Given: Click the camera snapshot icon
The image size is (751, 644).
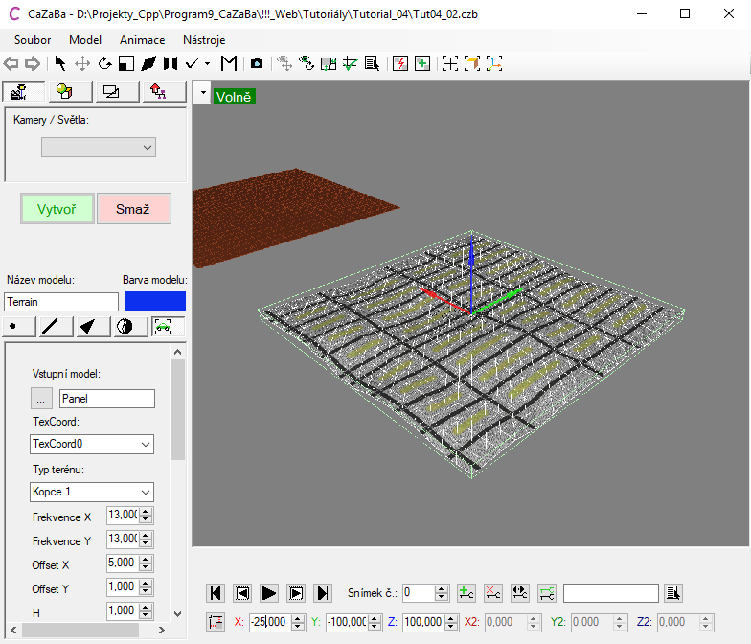Looking at the screenshot, I should point(257,63).
